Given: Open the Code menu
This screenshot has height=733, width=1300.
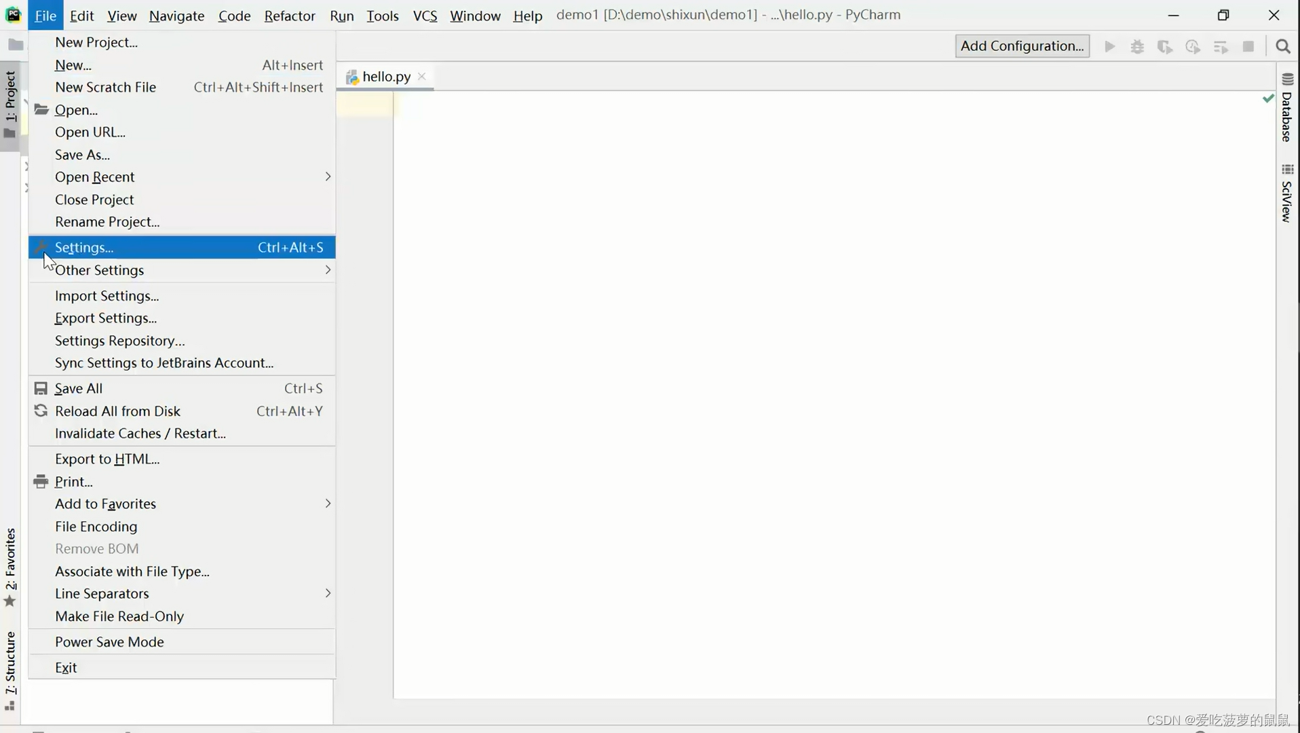Looking at the screenshot, I should pyautogui.click(x=234, y=15).
